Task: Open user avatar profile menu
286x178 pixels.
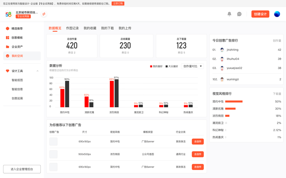Action: click(x=277, y=14)
